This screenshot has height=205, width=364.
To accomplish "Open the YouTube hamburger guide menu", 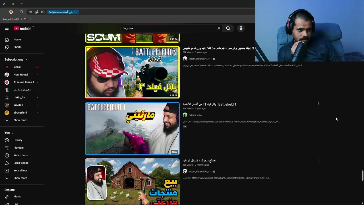I will click(x=7, y=28).
